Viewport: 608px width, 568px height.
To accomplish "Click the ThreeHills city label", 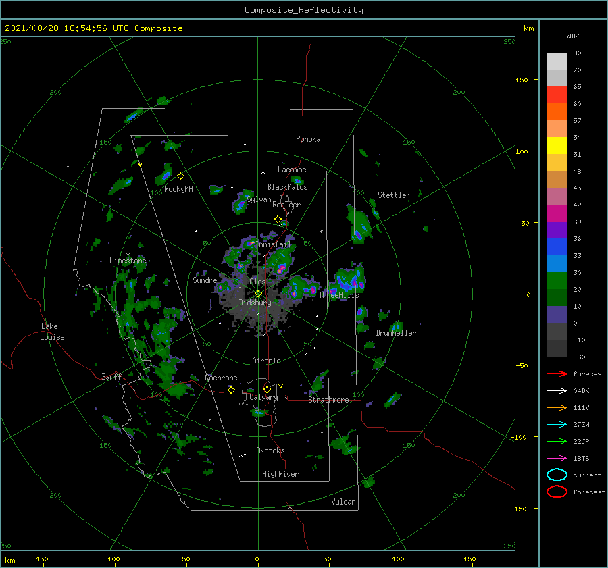I will [x=339, y=295].
